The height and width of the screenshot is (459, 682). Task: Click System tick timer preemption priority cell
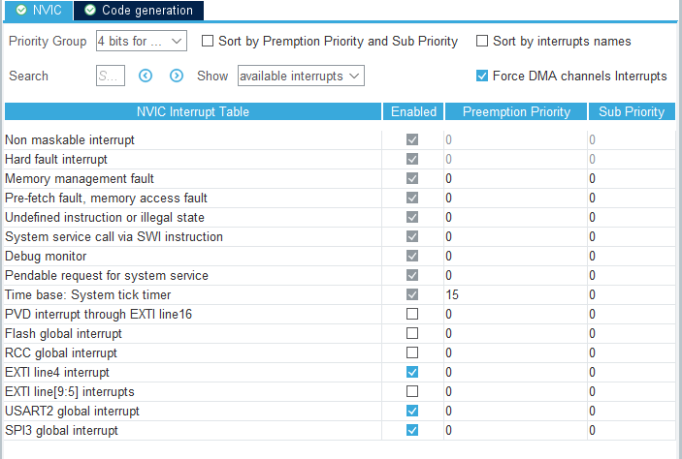(514, 294)
